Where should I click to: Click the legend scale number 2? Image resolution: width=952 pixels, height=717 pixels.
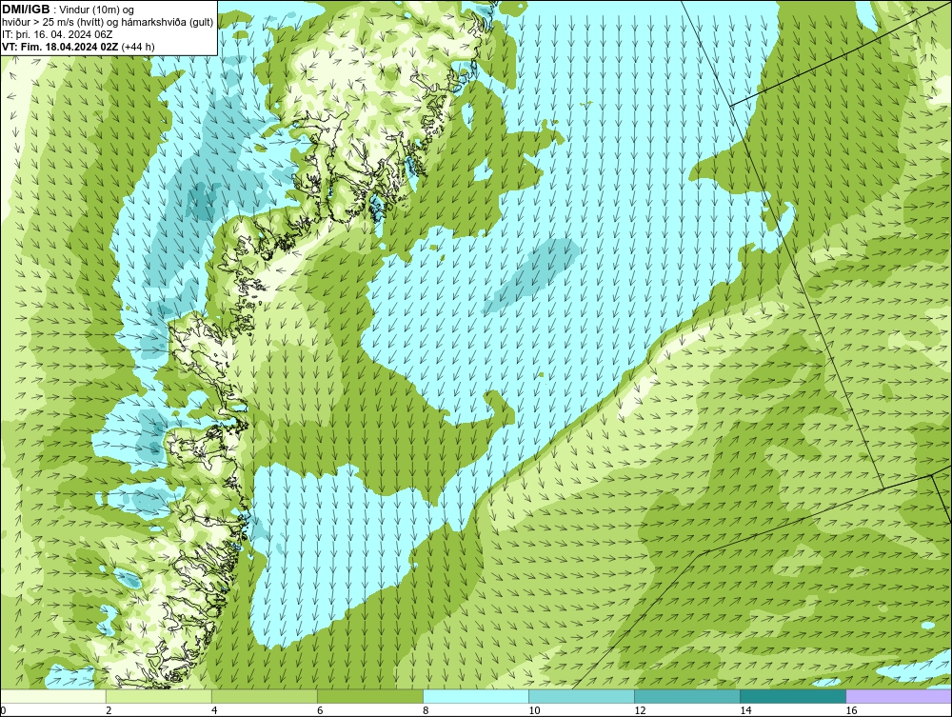[109, 710]
